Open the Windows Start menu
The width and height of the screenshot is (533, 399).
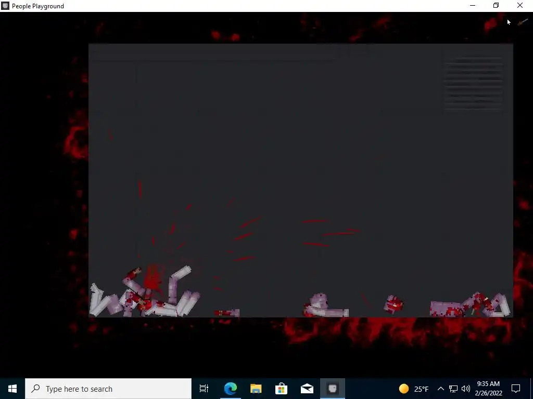click(12, 389)
